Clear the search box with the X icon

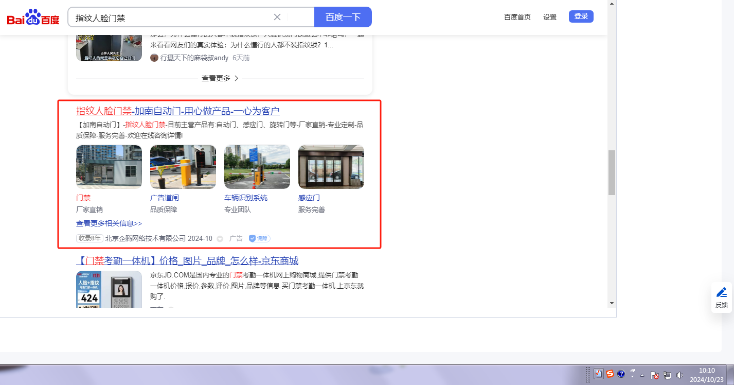pos(277,17)
